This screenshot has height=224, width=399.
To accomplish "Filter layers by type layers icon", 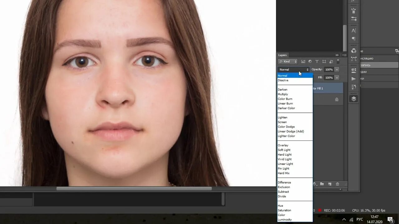I will click(x=317, y=62).
